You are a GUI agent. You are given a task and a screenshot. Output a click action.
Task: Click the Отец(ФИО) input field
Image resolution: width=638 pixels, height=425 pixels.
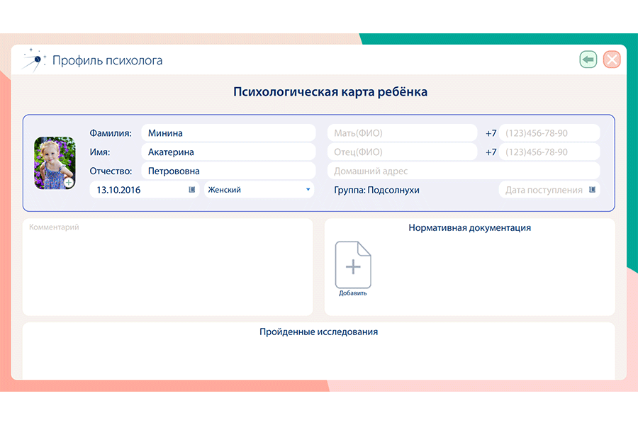pos(401,152)
